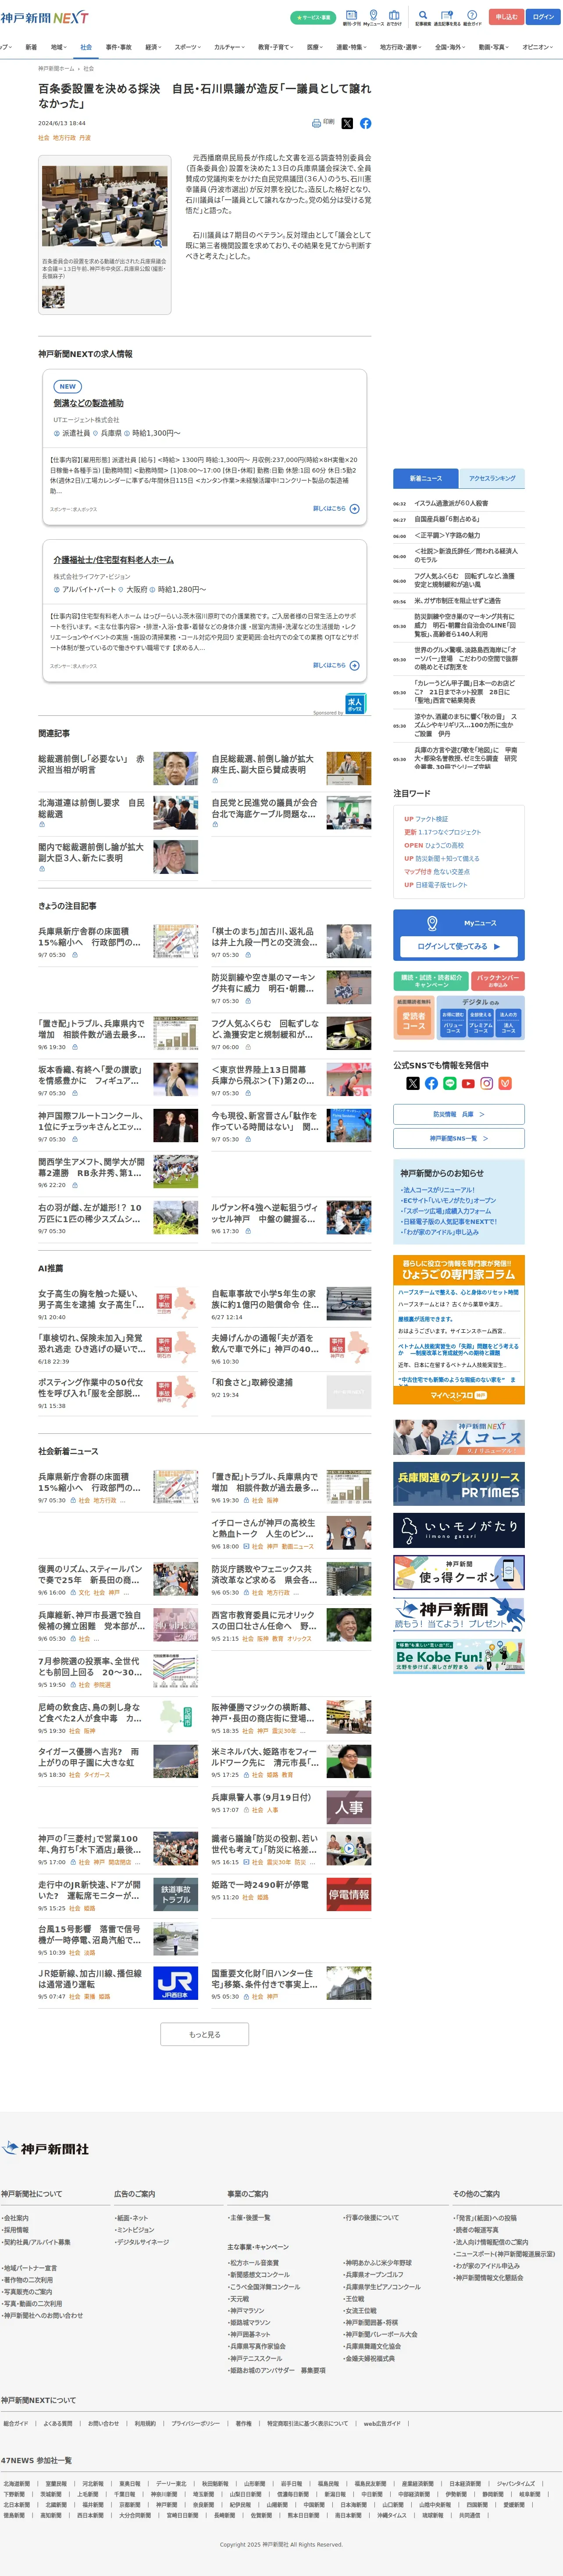Open the 社会 nav item

click(86, 47)
